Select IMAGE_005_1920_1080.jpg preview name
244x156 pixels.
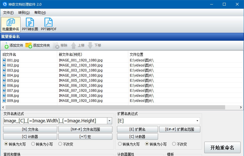81,81
